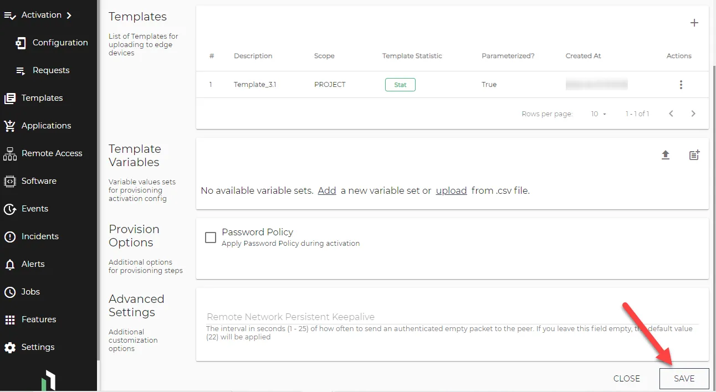Click the Template Statistic column header

(x=412, y=56)
